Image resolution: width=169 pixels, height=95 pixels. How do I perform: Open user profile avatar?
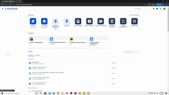tap(164, 9)
